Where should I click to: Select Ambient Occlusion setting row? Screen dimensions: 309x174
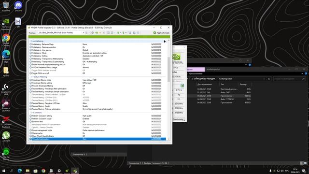pos(98,116)
